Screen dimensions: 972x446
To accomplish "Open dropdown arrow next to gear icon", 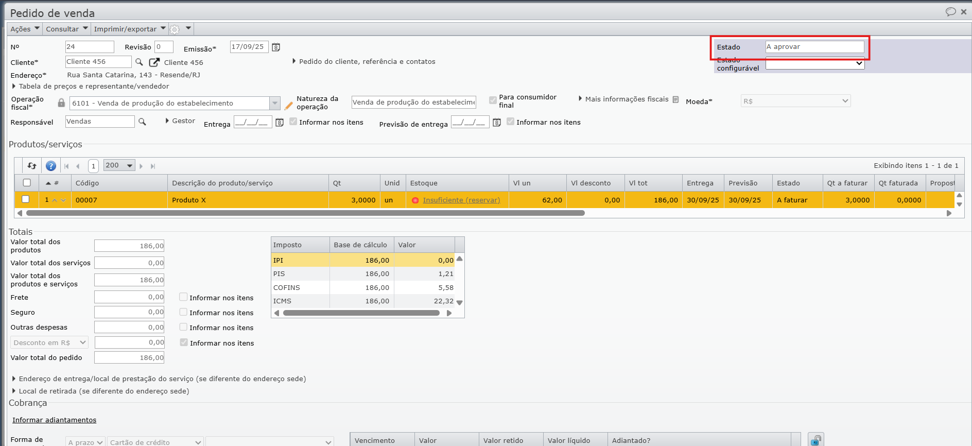I will (x=188, y=28).
